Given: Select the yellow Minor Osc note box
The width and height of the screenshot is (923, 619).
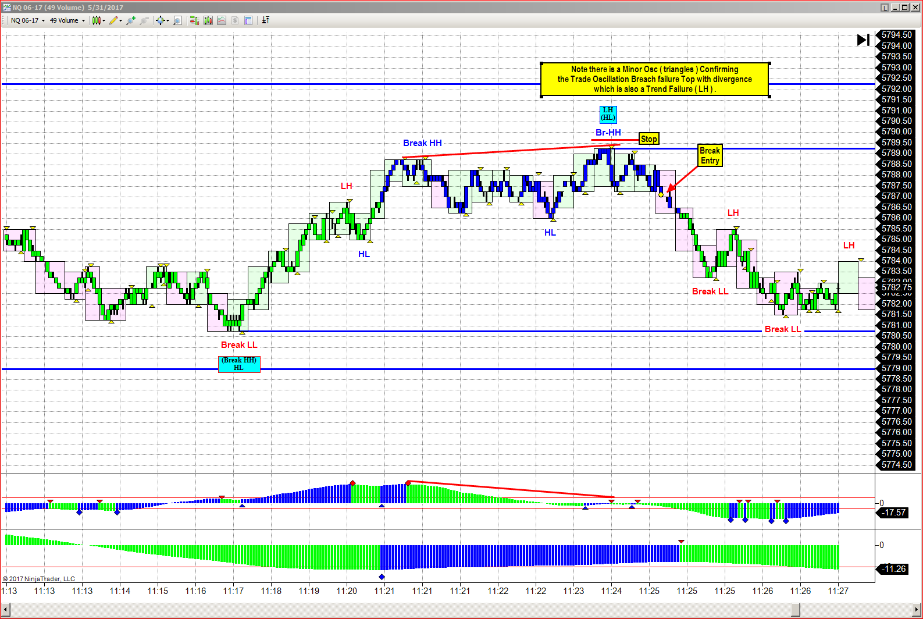Looking at the screenshot, I should click(655, 79).
